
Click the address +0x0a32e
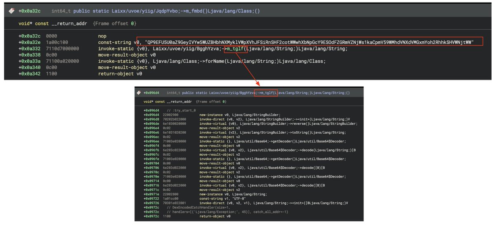(30, 42)
